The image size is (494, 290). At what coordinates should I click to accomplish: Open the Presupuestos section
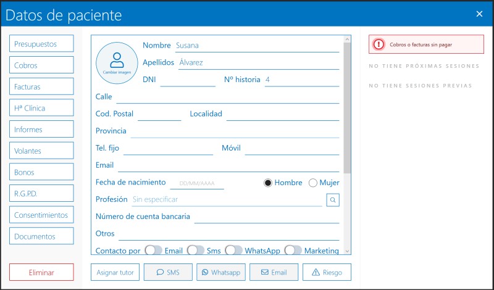tap(41, 44)
